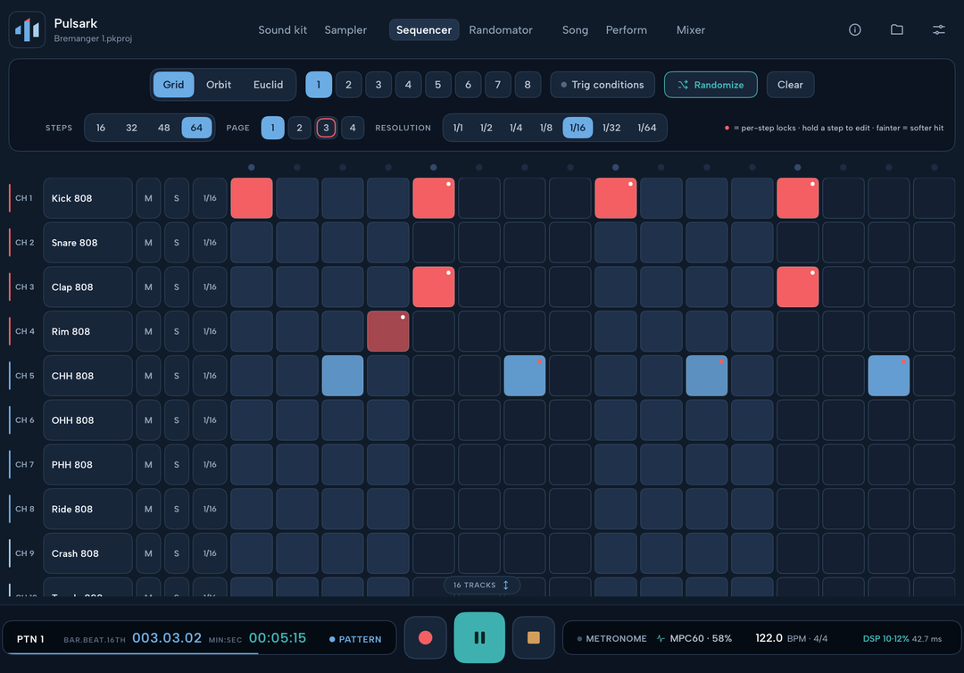The image size is (964, 673).
Task: Open the settings sliders icon
Action: 939,29
